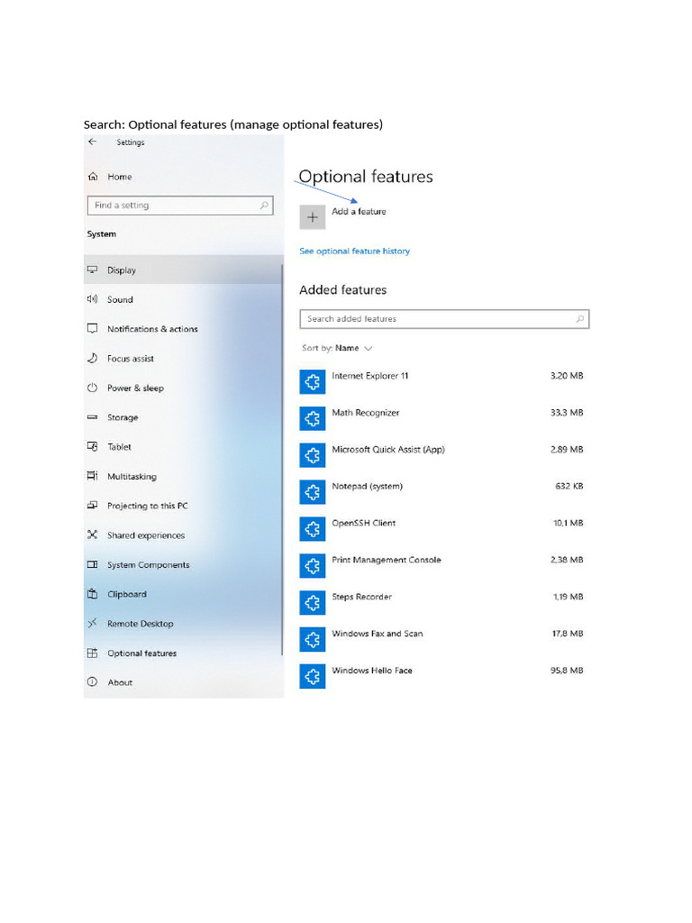Click the Remote Desktop icon
The image size is (692, 923).
pyautogui.click(x=93, y=623)
